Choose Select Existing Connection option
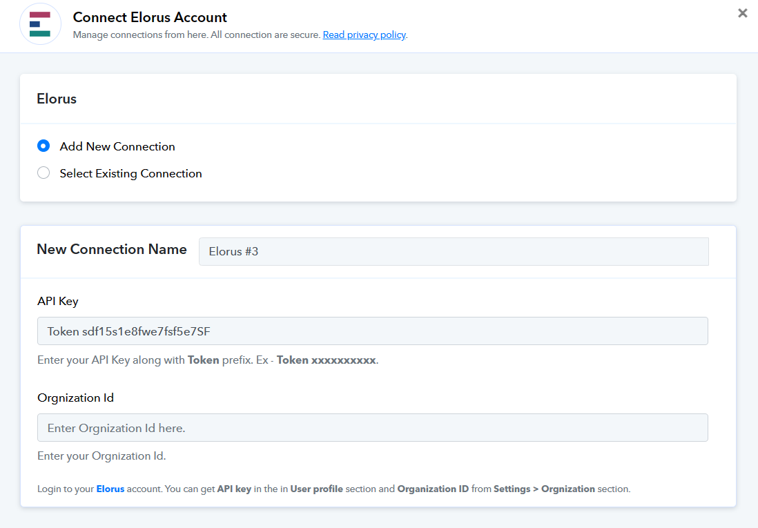The width and height of the screenshot is (758, 528). coord(43,173)
